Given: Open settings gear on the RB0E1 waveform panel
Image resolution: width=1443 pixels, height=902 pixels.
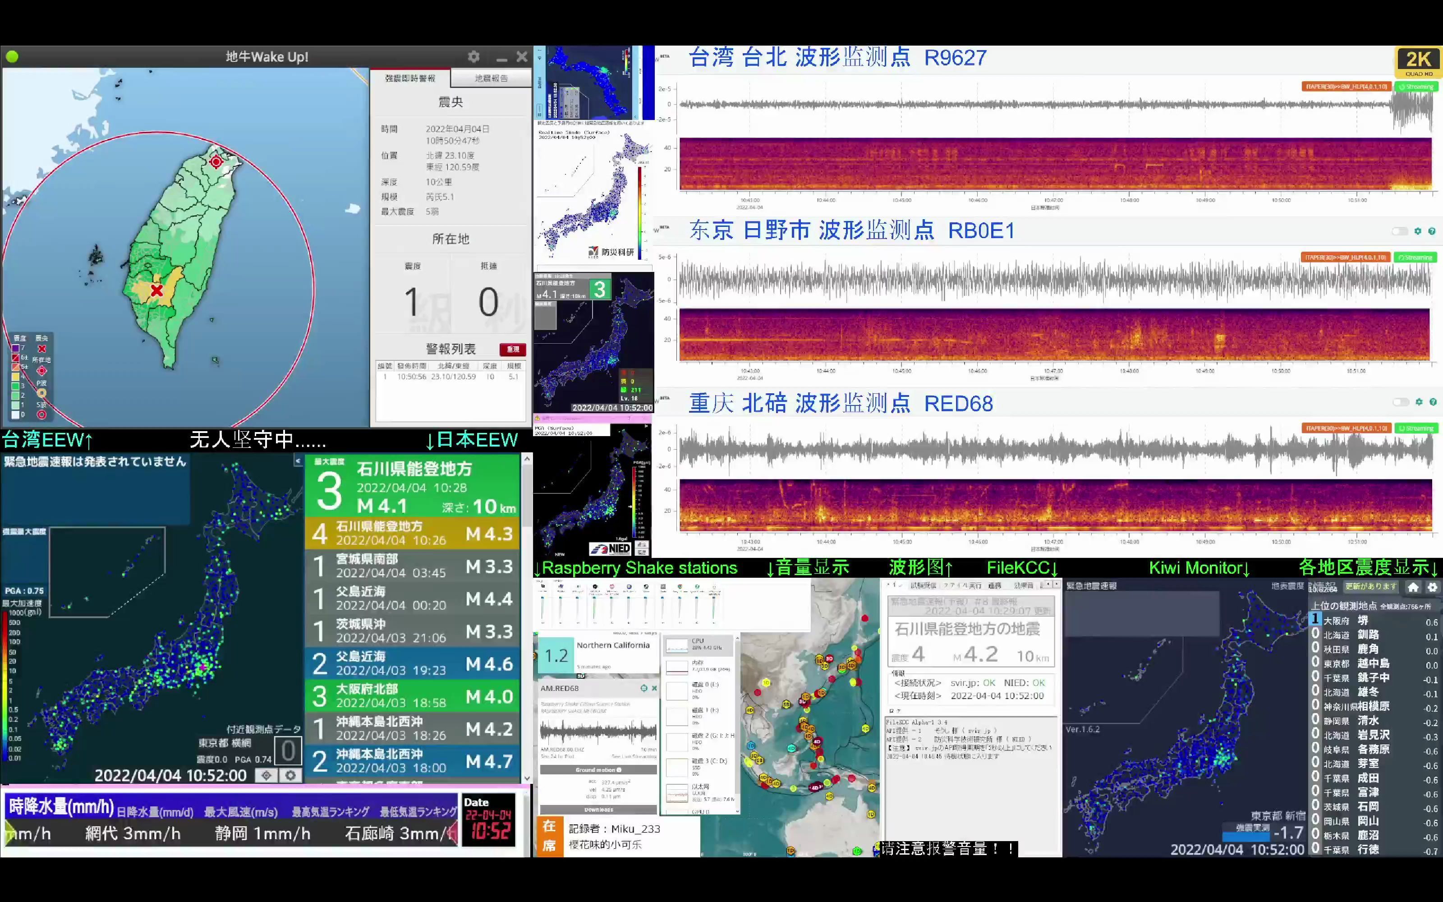Looking at the screenshot, I should tap(1418, 231).
